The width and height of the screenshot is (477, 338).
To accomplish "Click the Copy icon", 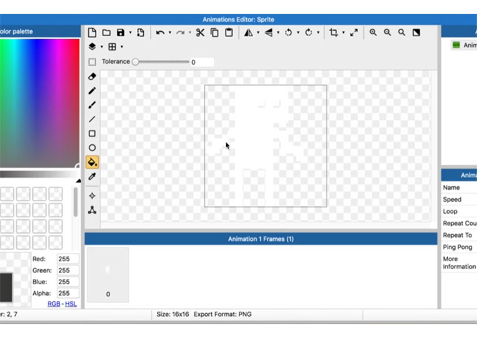I will (214, 32).
